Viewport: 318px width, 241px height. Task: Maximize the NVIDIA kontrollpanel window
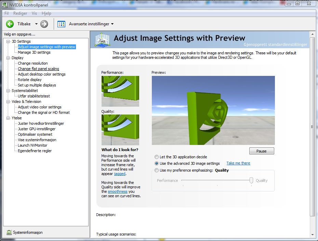(297, 3)
